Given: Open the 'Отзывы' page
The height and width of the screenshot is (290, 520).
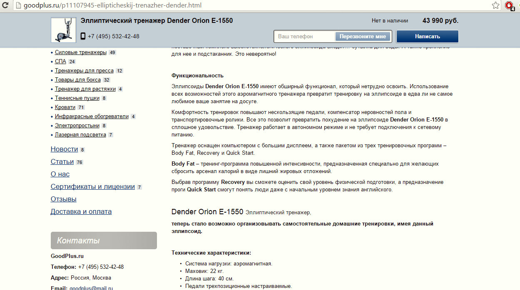Looking at the screenshot, I should [x=63, y=199].
